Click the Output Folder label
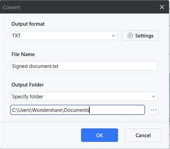170x149 pixels. (28, 85)
